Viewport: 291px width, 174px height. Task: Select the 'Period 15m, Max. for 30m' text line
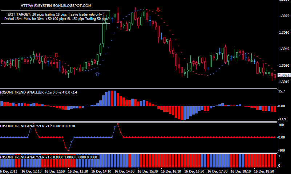(x=56, y=19)
